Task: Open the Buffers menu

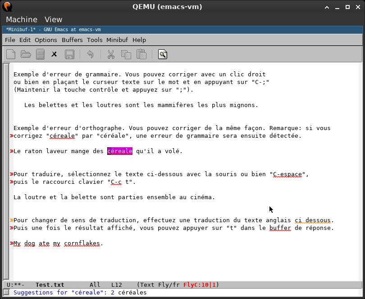Action: (x=72, y=40)
